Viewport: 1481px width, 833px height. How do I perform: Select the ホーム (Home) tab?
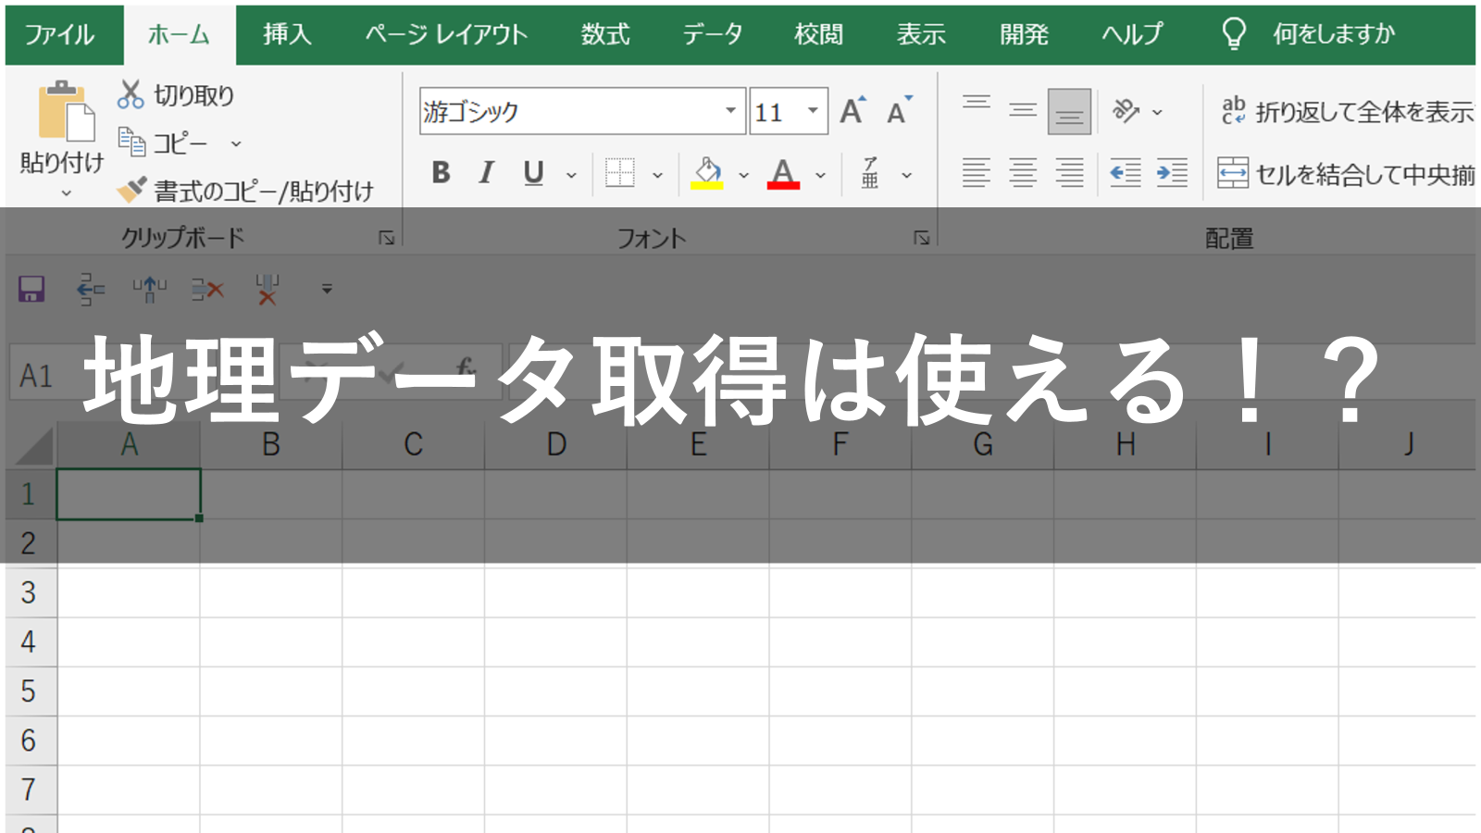[x=180, y=35]
